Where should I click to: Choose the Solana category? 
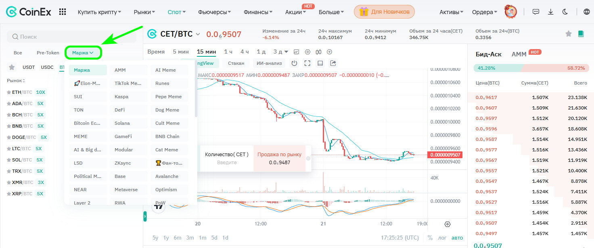(x=128, y=123)
